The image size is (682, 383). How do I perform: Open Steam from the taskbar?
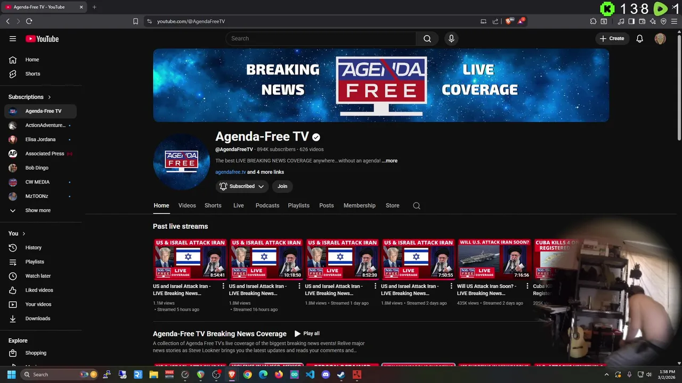(x=341, y=374)
